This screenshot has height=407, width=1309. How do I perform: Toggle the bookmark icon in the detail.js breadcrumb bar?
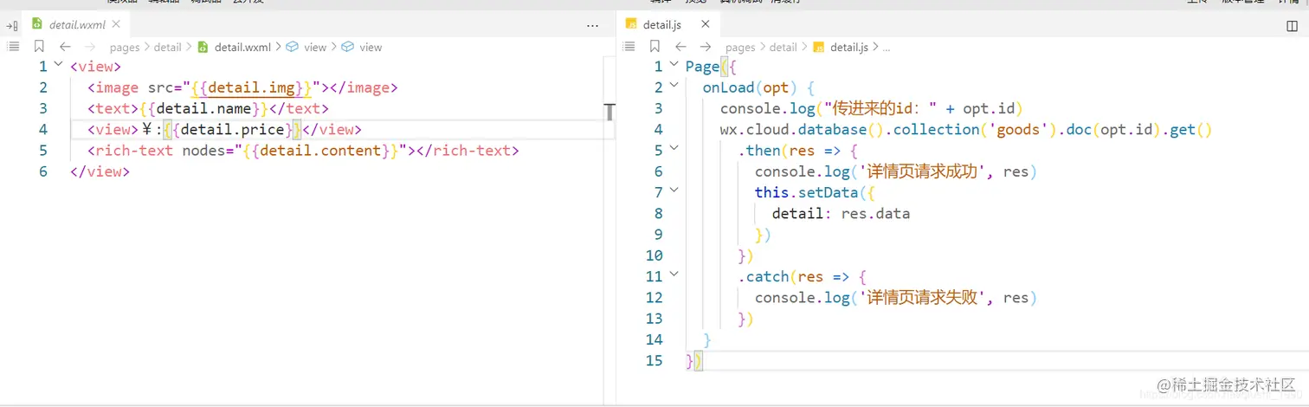coord(654,47)
